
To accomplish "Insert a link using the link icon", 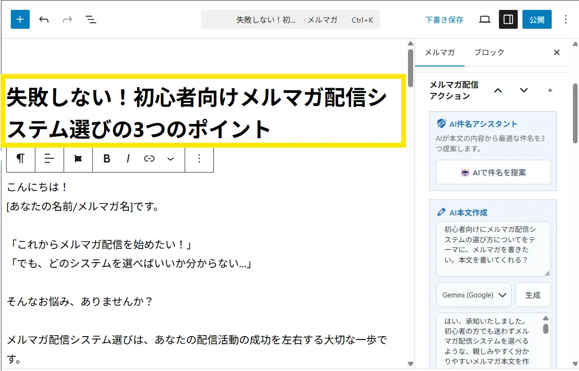I will [149, 159].
